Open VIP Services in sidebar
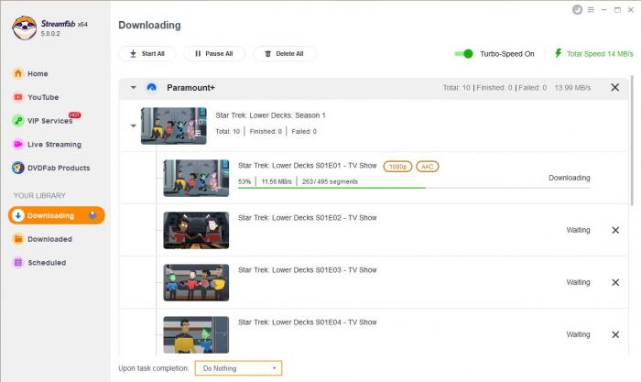The height and width of the screenshot is (382, 641). (49, 121)
